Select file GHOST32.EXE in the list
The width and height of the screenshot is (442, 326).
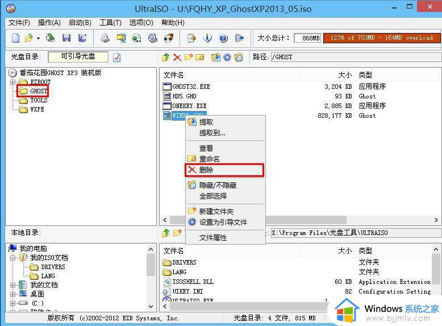[x=186, y=86]
